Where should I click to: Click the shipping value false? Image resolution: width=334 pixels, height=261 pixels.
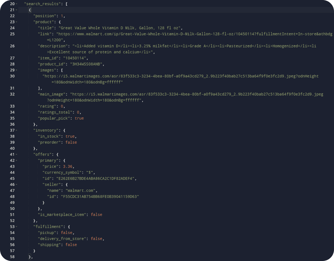[71, 245]
